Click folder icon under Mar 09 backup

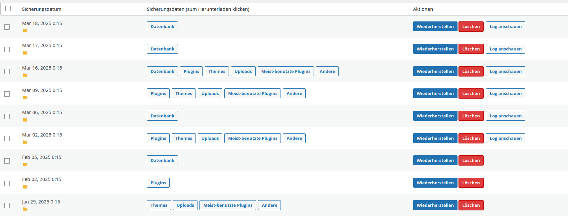(25, 98)
